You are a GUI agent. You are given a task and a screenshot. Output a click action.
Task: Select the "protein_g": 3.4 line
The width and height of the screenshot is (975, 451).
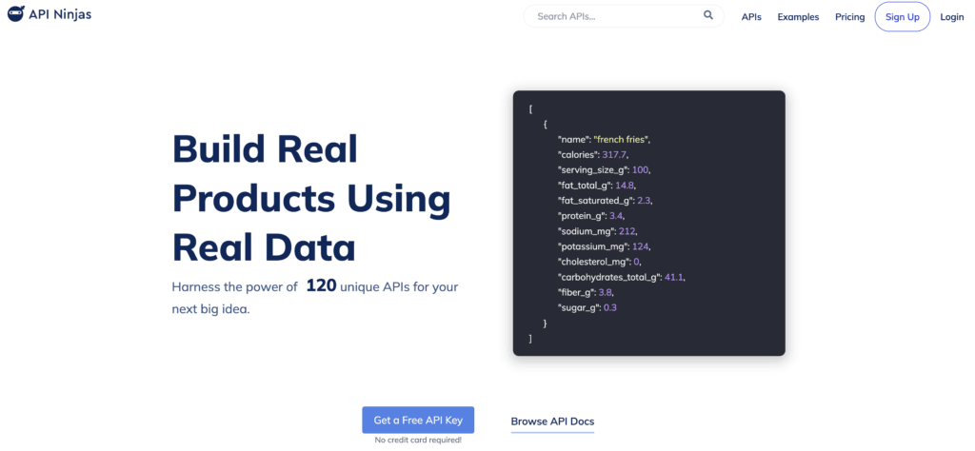point(590,216)
